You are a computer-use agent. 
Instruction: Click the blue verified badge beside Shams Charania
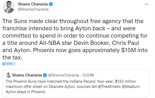[x=51, y=4]
